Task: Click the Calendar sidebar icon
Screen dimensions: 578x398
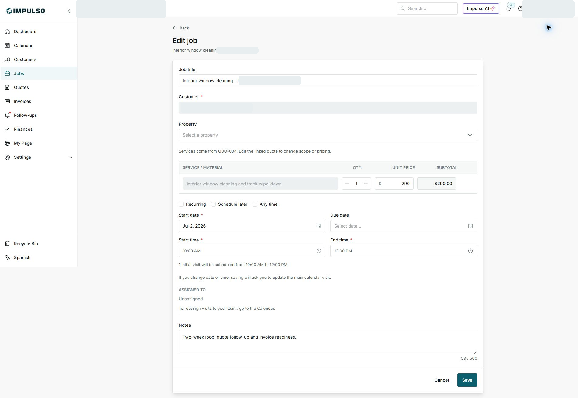Action: coord(7,46)
